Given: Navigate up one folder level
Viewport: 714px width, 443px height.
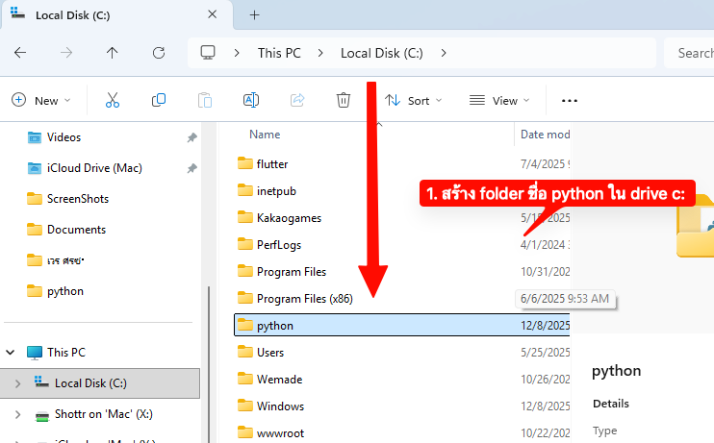Looking at the screenshot, I should 113,53.
